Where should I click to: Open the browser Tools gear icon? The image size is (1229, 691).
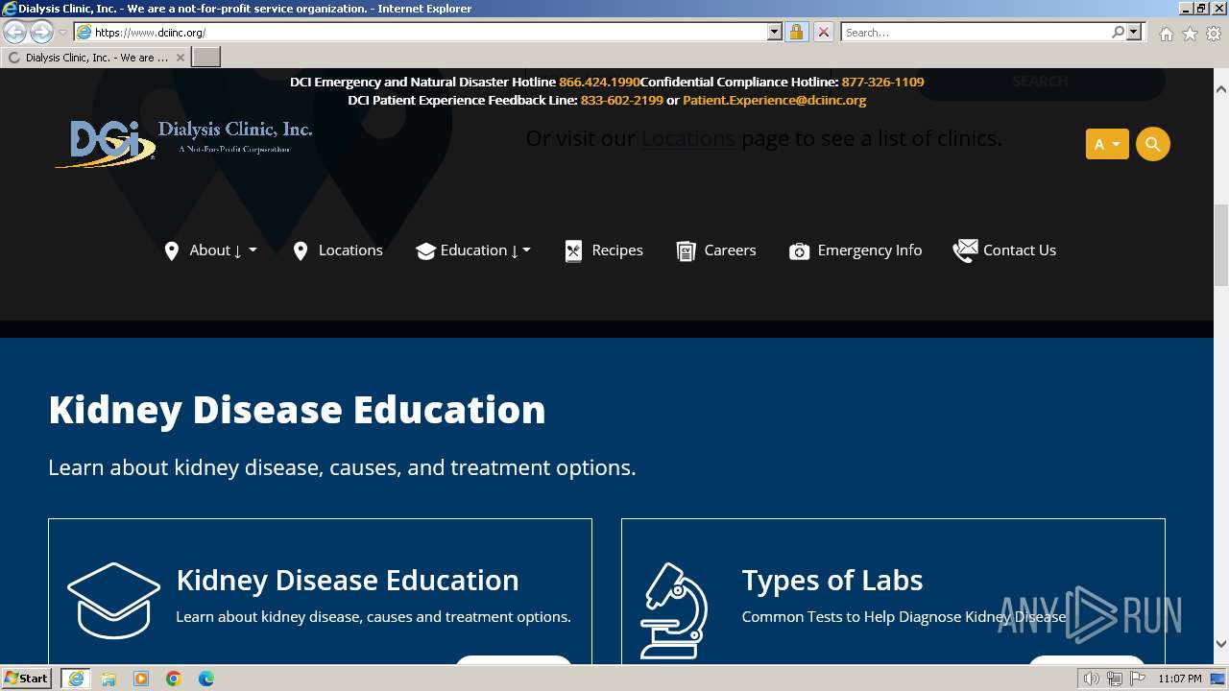pyautogui.click(x=1214, y=34)
